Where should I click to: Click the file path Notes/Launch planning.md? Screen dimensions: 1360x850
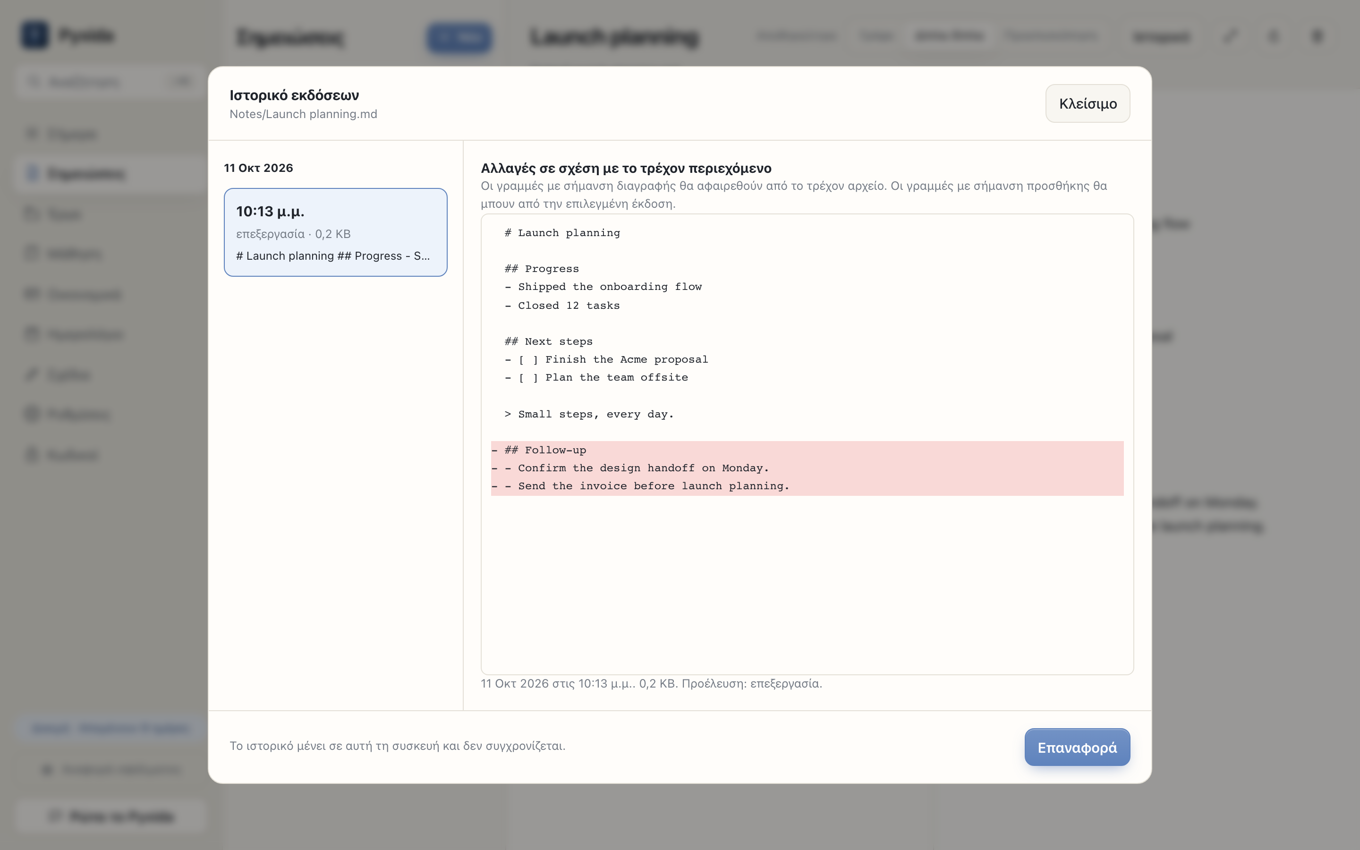[x=304, y=114]
